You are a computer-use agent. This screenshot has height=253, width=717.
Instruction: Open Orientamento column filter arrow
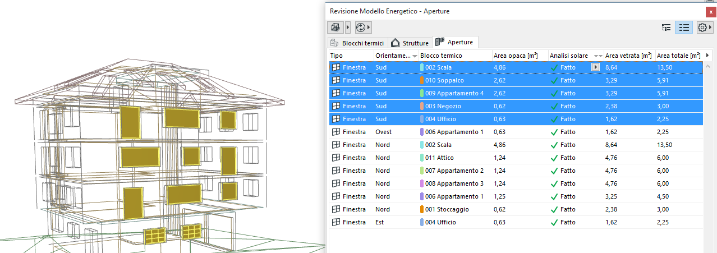tap(415, 56)
